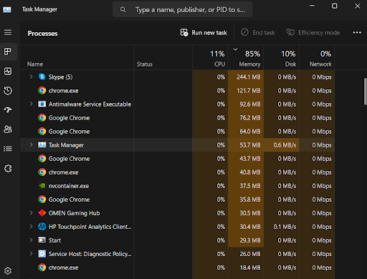Expand the OMEN Gaming Hub group

(x=31, y=212)
